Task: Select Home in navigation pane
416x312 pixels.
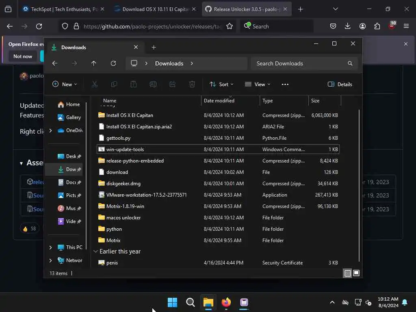Action: pyautogui.click(x=69, y=104)
